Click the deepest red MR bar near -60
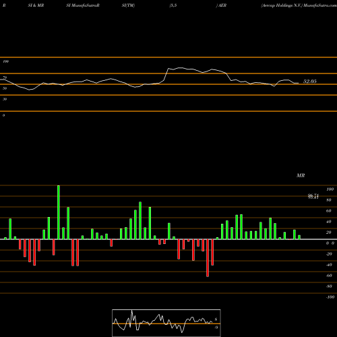The height and width of the screenshot is (337, 337). pyautogui.click(x=208, y=258)
